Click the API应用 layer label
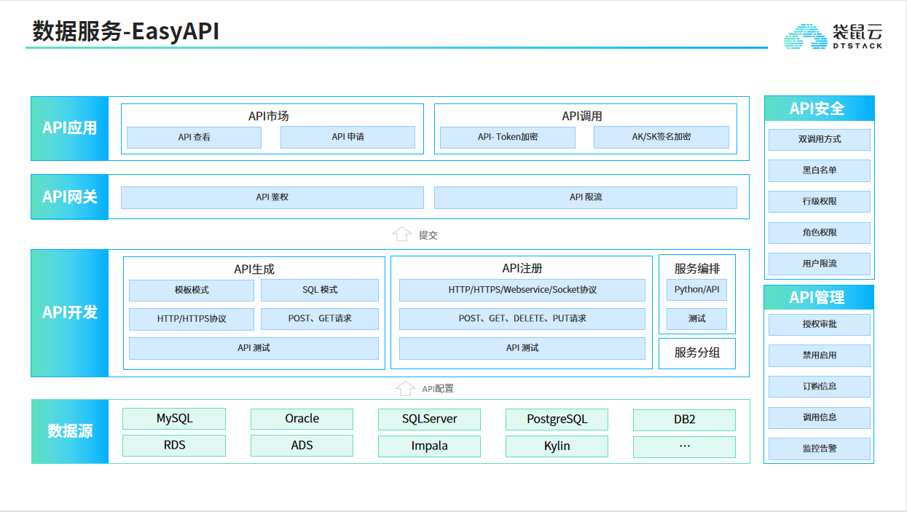 pos(69,128)
